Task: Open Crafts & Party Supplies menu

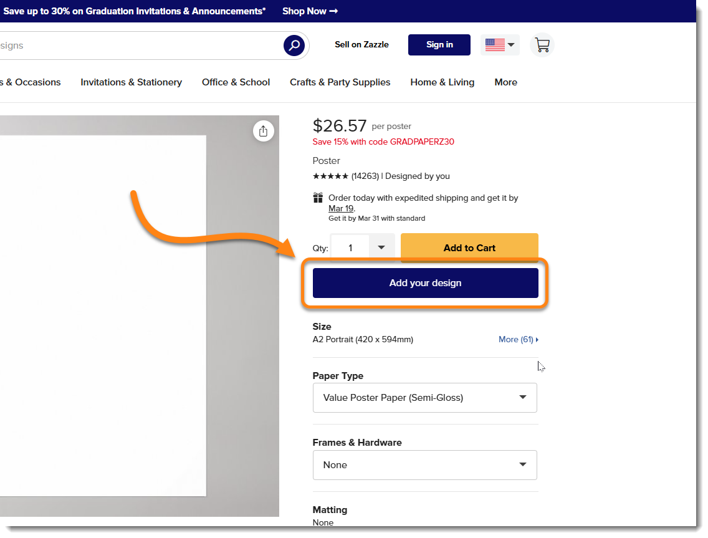Action: 340,82
